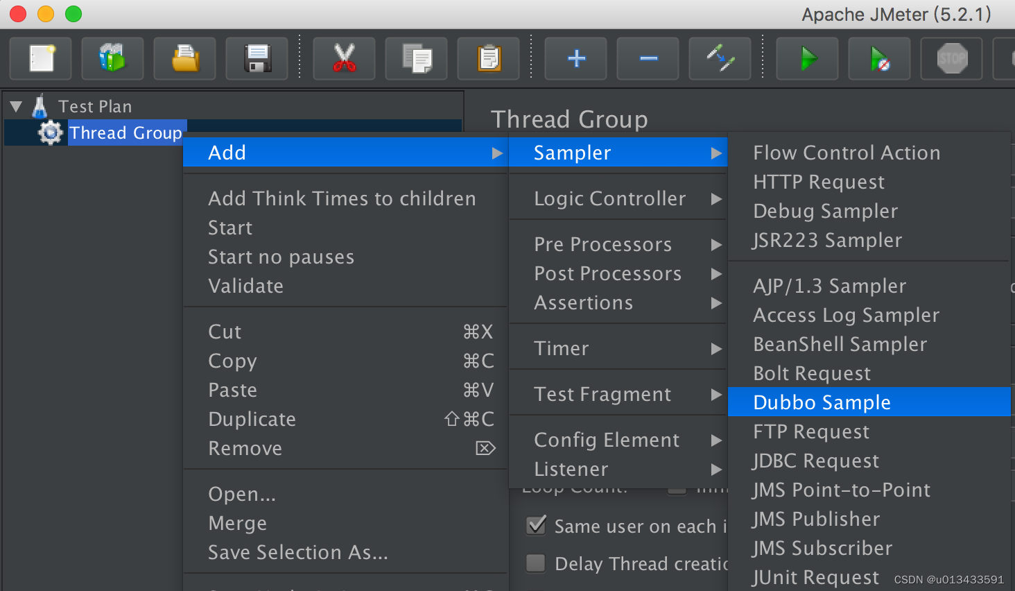Select FTP Request sampler
Viewport: 1015px width, 591px height.
tap(869, 431)
